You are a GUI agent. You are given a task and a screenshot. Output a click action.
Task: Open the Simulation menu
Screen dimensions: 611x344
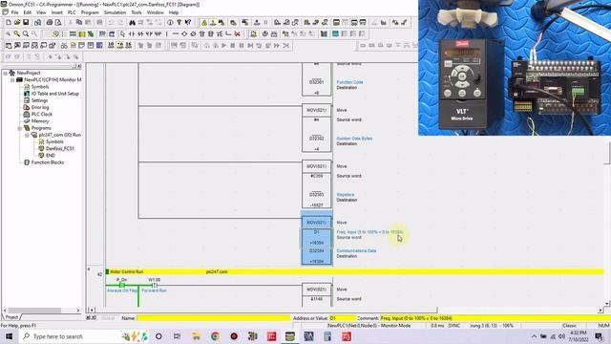[x=115, y=12]
